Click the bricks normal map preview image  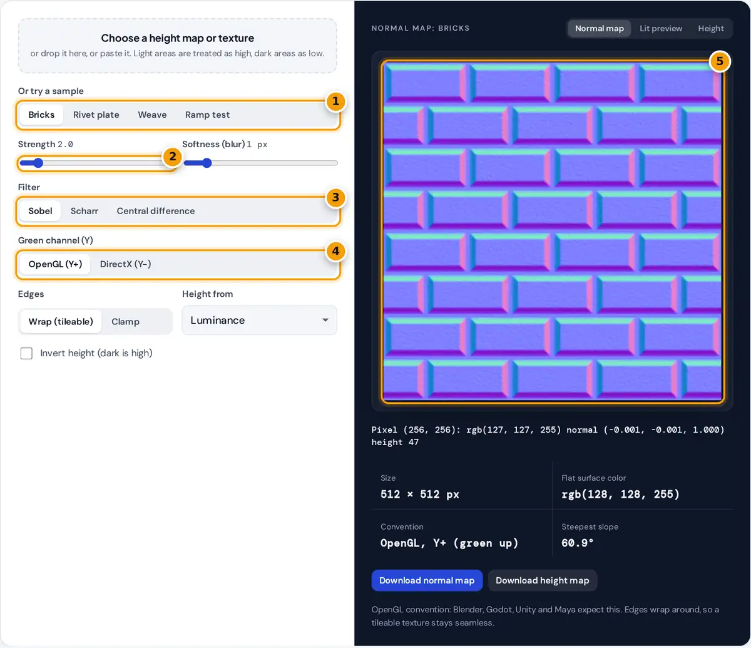pyautogui.click(x=552, y=232)
